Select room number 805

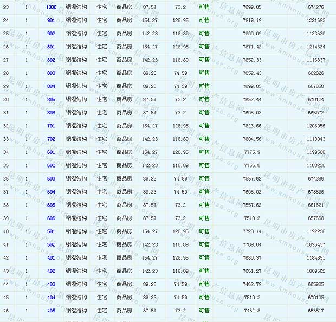click(x=51, y=100)
